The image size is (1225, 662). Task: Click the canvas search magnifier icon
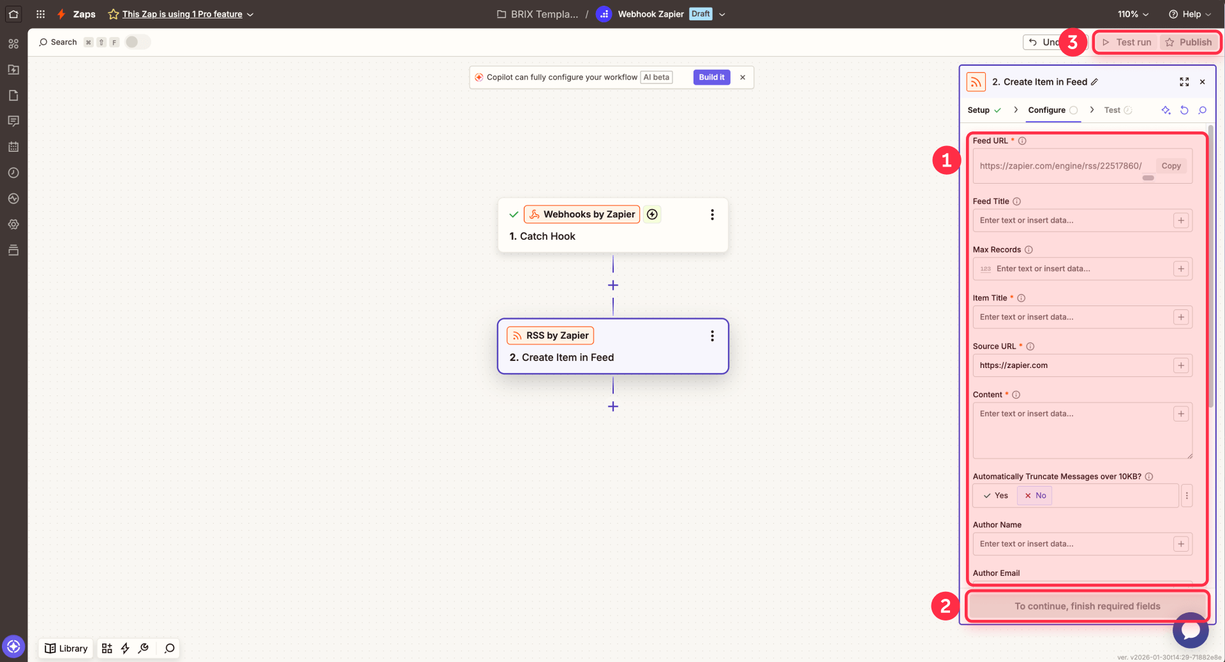pyautogui.click(x=169, y=649)
